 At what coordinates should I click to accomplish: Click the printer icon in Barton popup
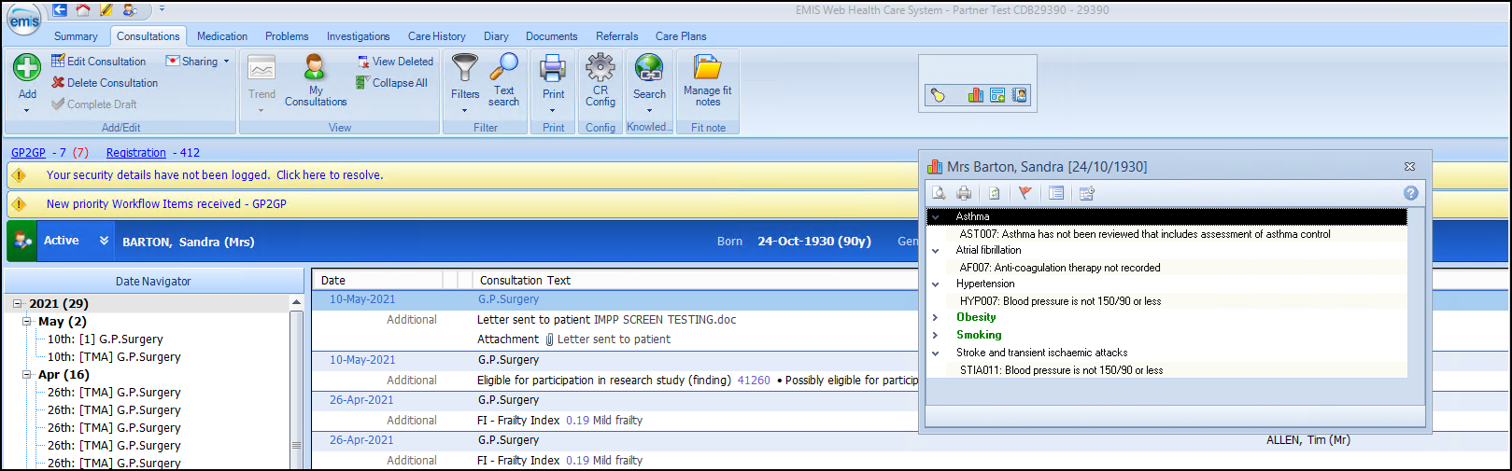click(964, 193)
